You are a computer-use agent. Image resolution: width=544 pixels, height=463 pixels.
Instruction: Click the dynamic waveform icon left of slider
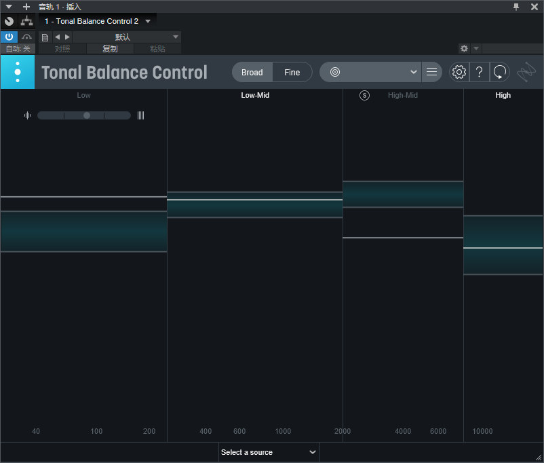click(27, 115)
